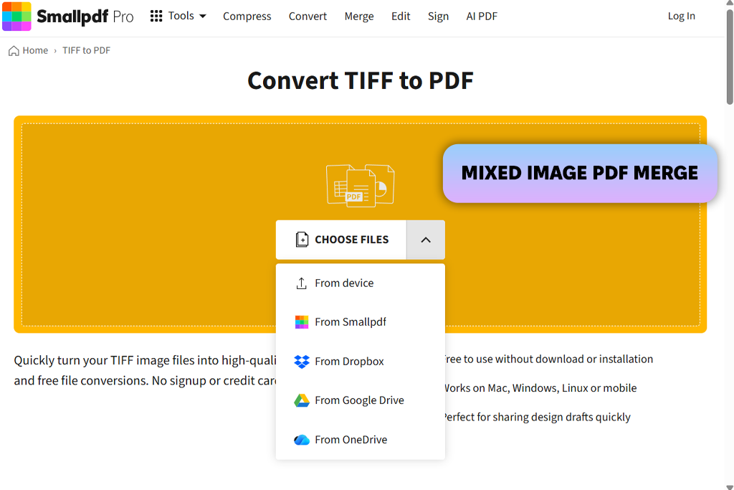
Task: Select From Google Drive option
Action: [x=361, y=400]
